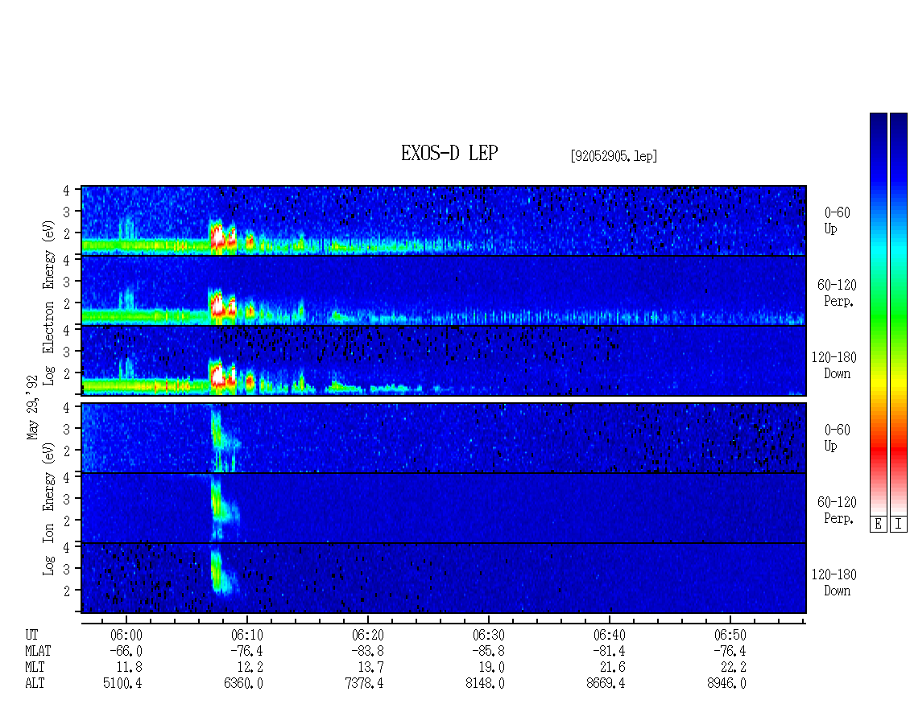Click the ion 0-60 Up spectrogram panel
The height and width of the screenshot is (704, 910).
tap(444, 438)
